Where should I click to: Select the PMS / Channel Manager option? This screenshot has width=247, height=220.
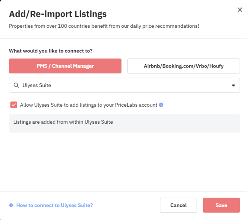[x=65, y=66]
